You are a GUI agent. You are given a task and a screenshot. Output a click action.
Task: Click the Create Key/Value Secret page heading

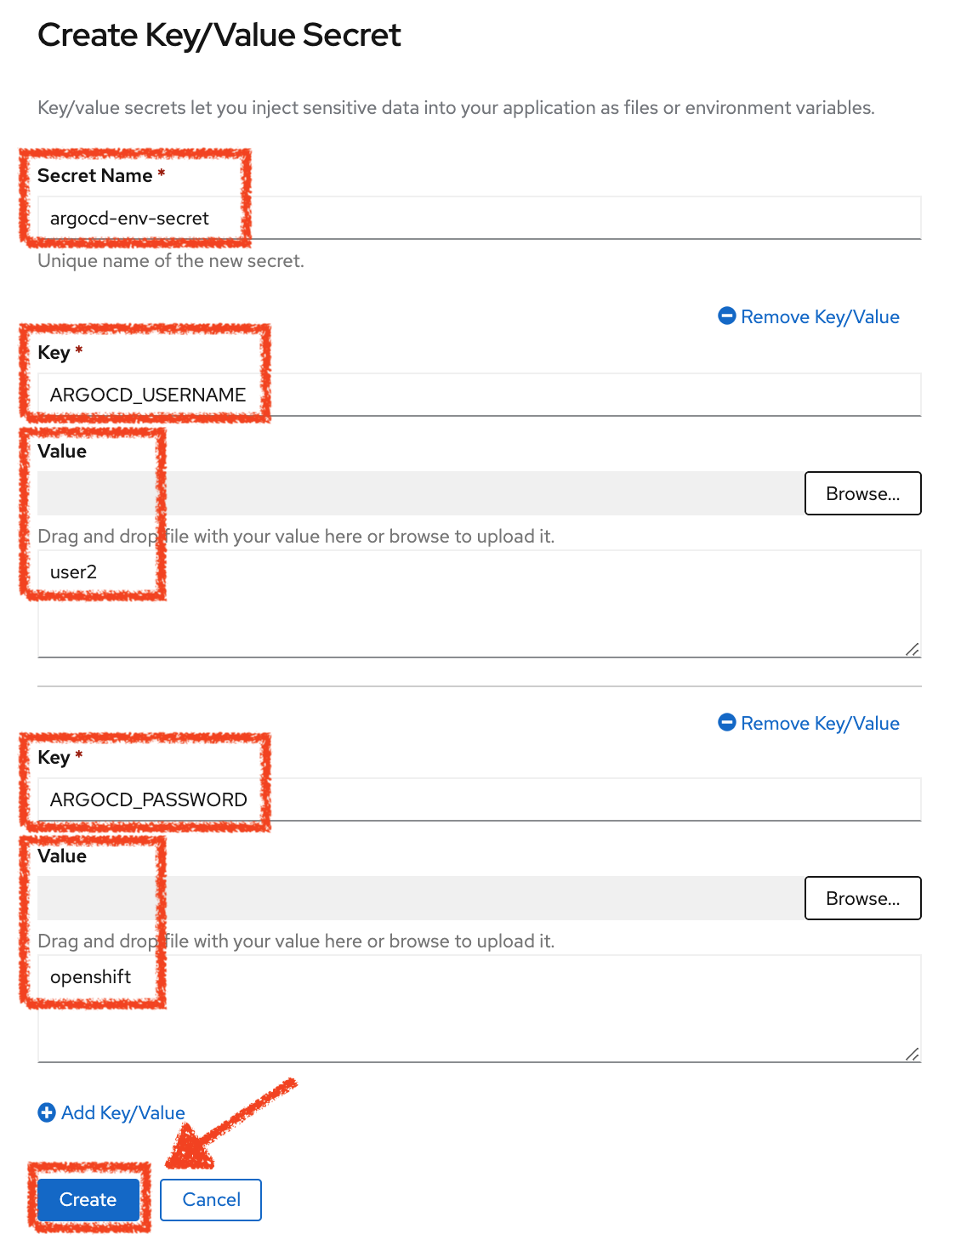point(219,35)
